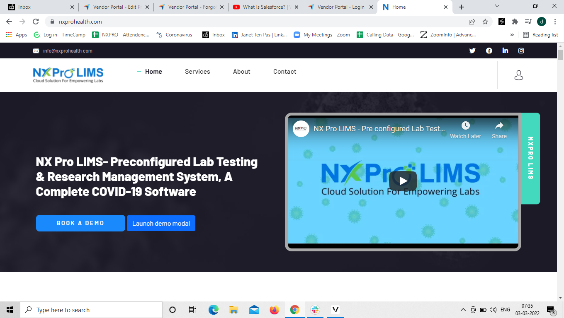Open the LinkedIn social icon in header

[505, 51]
